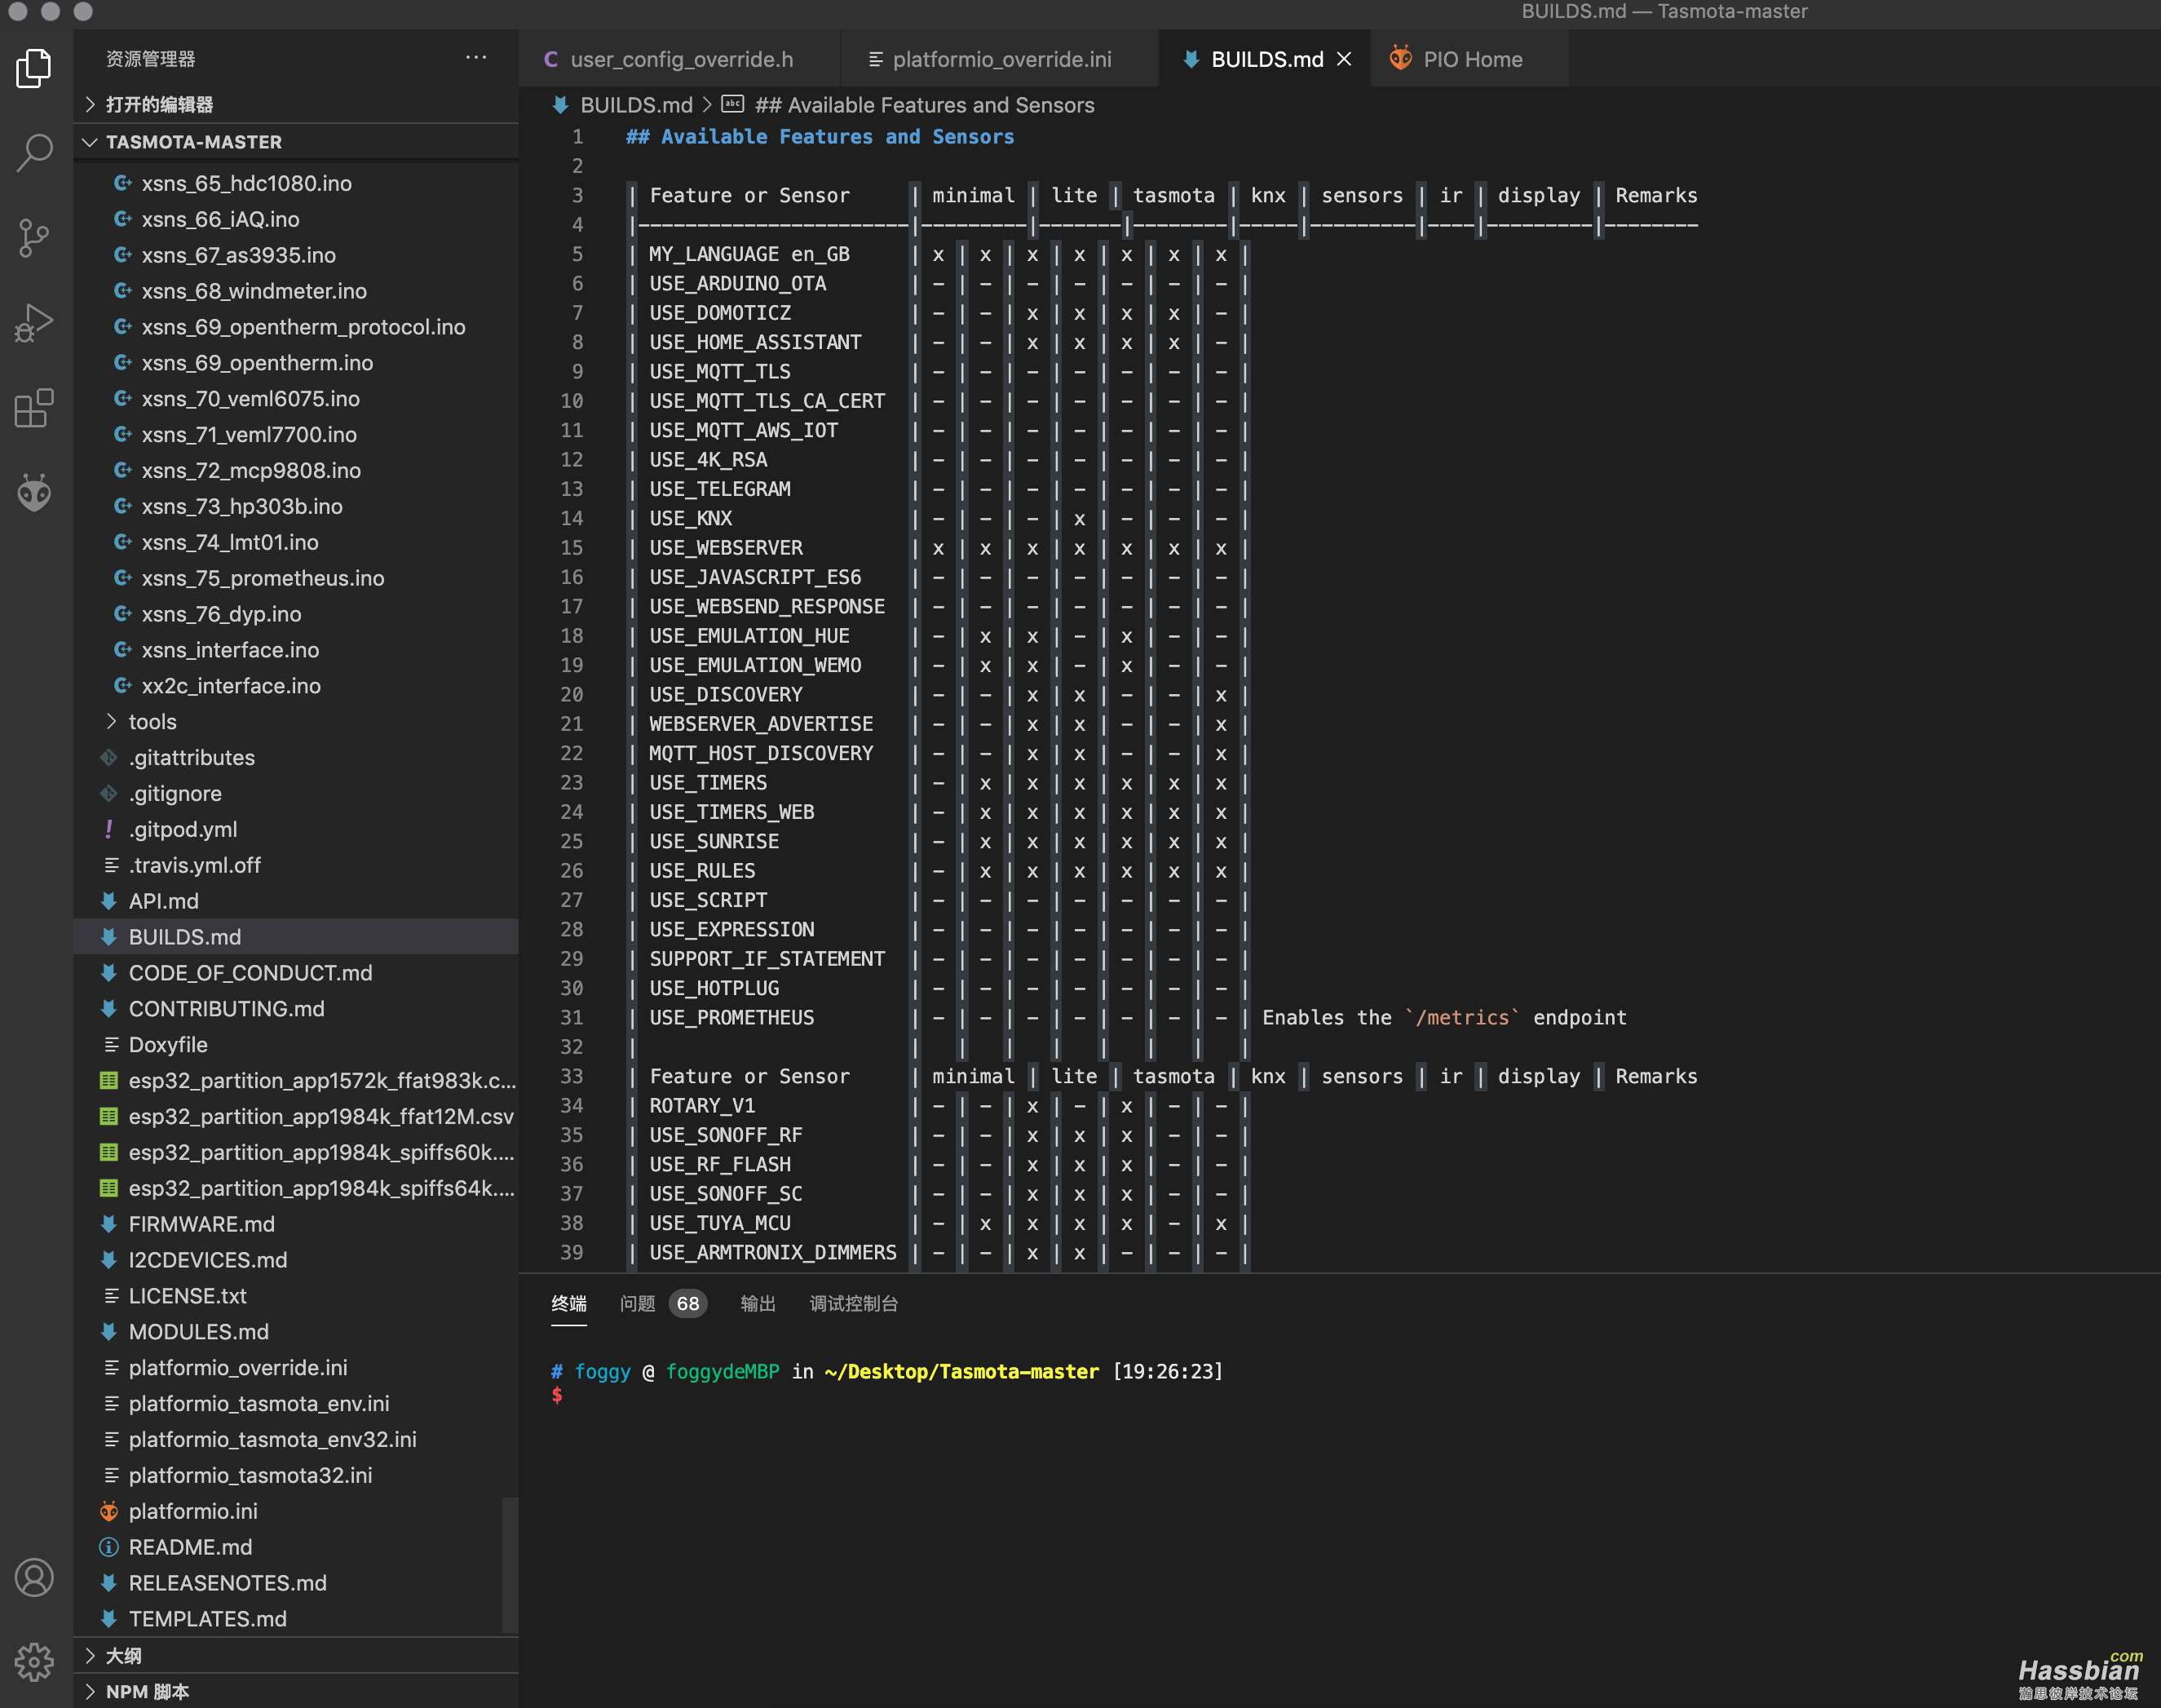Image resolution: width=2161 pixels, height=1708 pixels.
Task: Open xsns_75_prometheus.ino file
Action: 296,578
